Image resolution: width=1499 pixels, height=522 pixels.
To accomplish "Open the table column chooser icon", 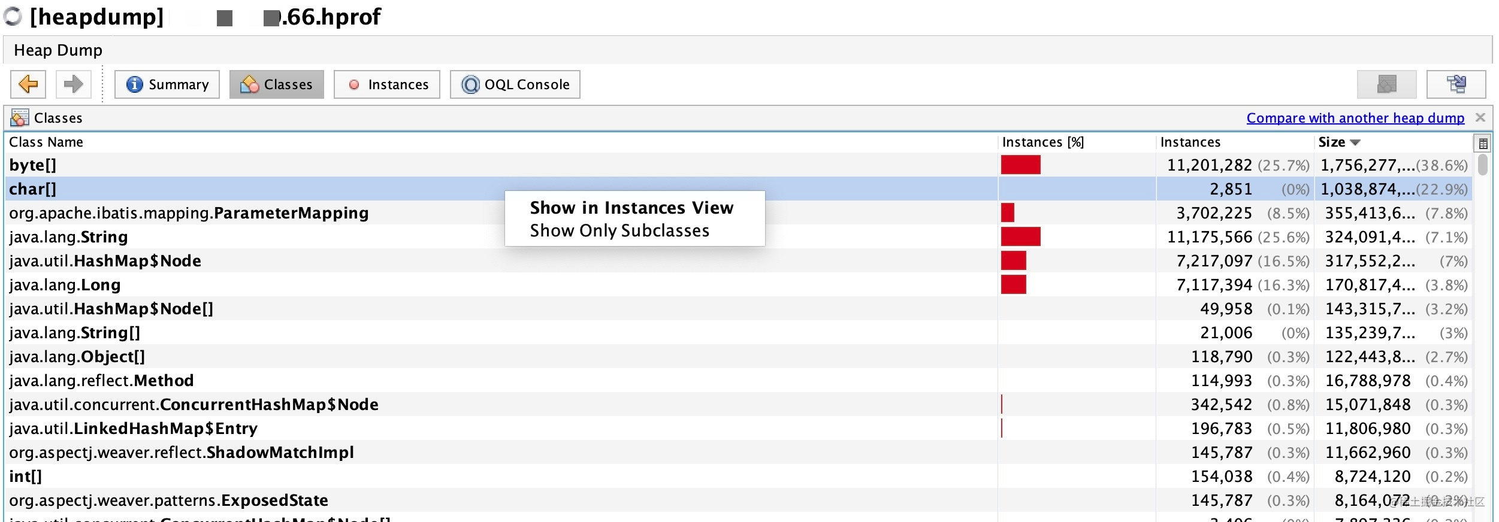I will point(1483,144).
